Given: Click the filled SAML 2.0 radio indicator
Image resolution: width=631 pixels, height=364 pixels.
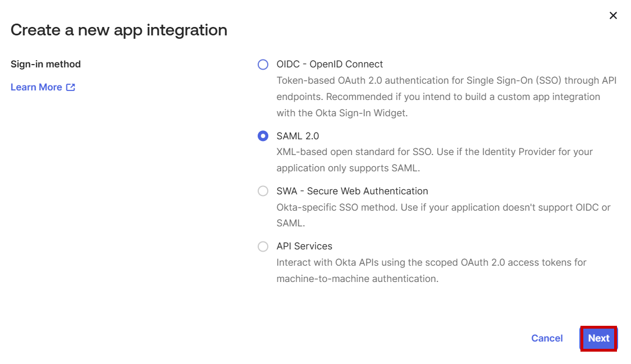Looking at the screenshot, I should pos(263,136).
